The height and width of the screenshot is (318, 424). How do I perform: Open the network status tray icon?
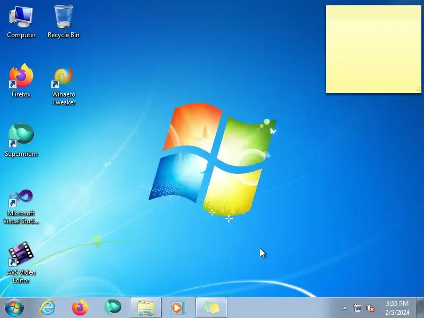[358, 308]
